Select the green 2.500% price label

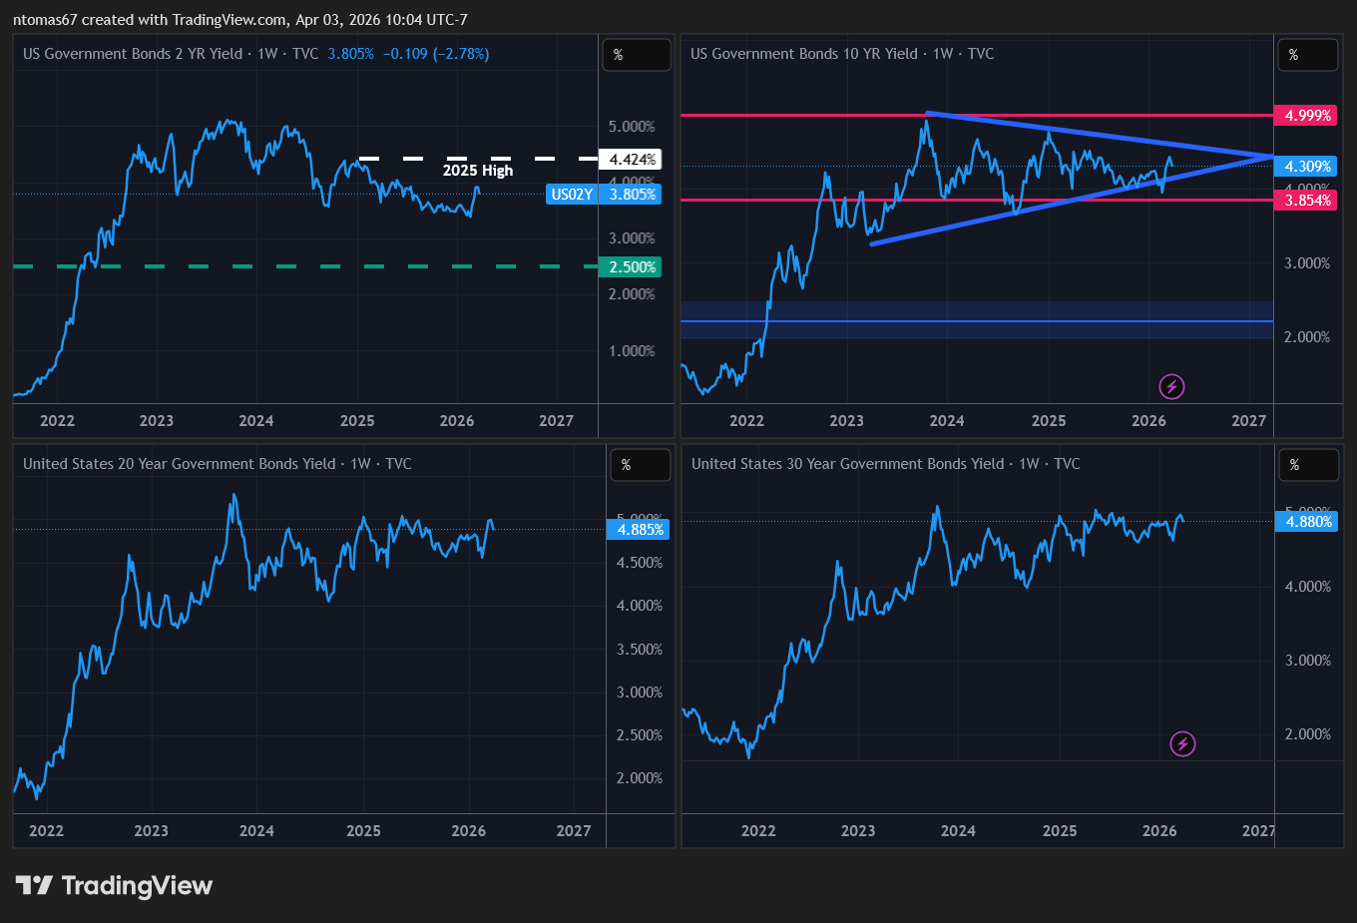(632, 267)
